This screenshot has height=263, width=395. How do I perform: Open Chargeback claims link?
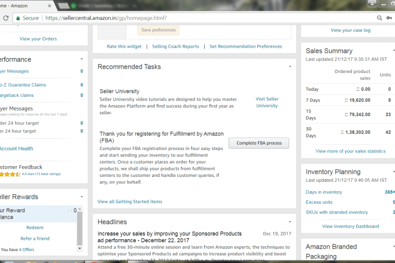pyautogui.click(x=17, y=95)
